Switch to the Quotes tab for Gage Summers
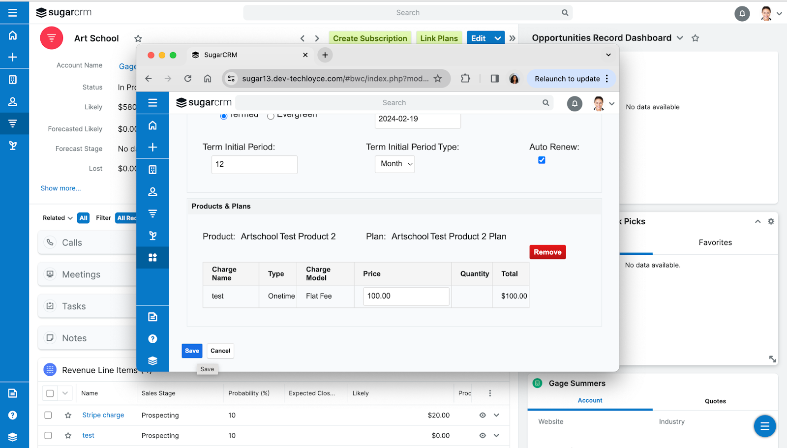This screenshot has height=448, width=787. click(715, 401)
